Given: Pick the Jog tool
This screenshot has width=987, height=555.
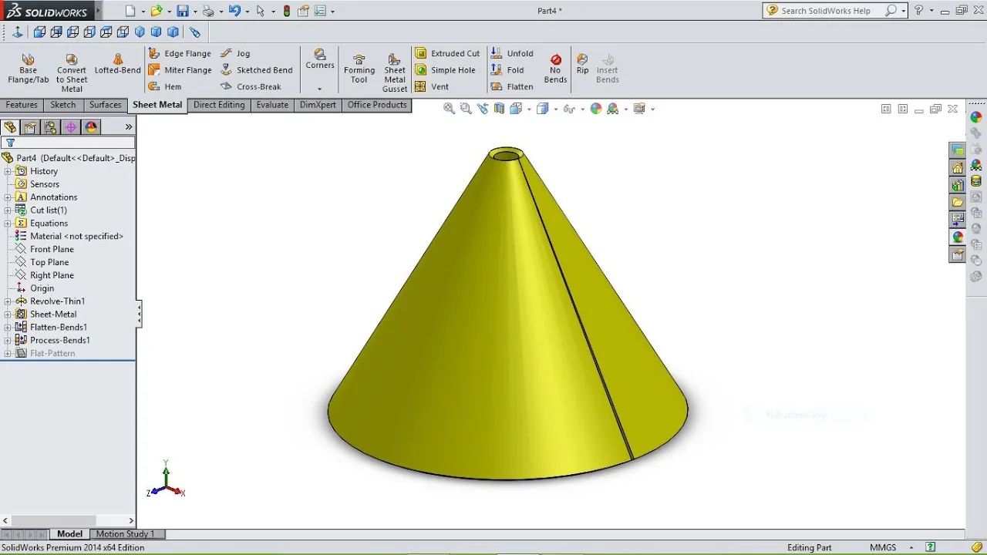Looking at the screenshot, I should 235,53.
